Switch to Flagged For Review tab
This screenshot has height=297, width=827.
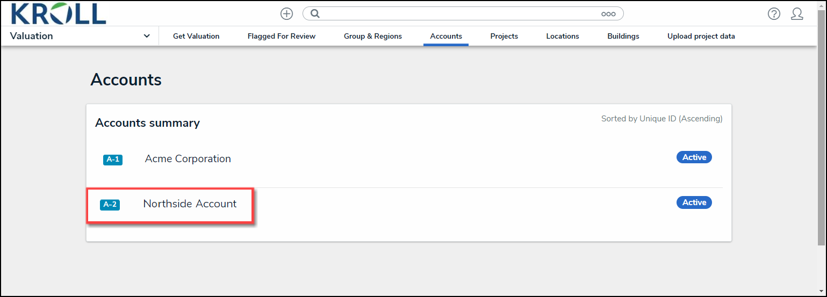click(282, 36)
